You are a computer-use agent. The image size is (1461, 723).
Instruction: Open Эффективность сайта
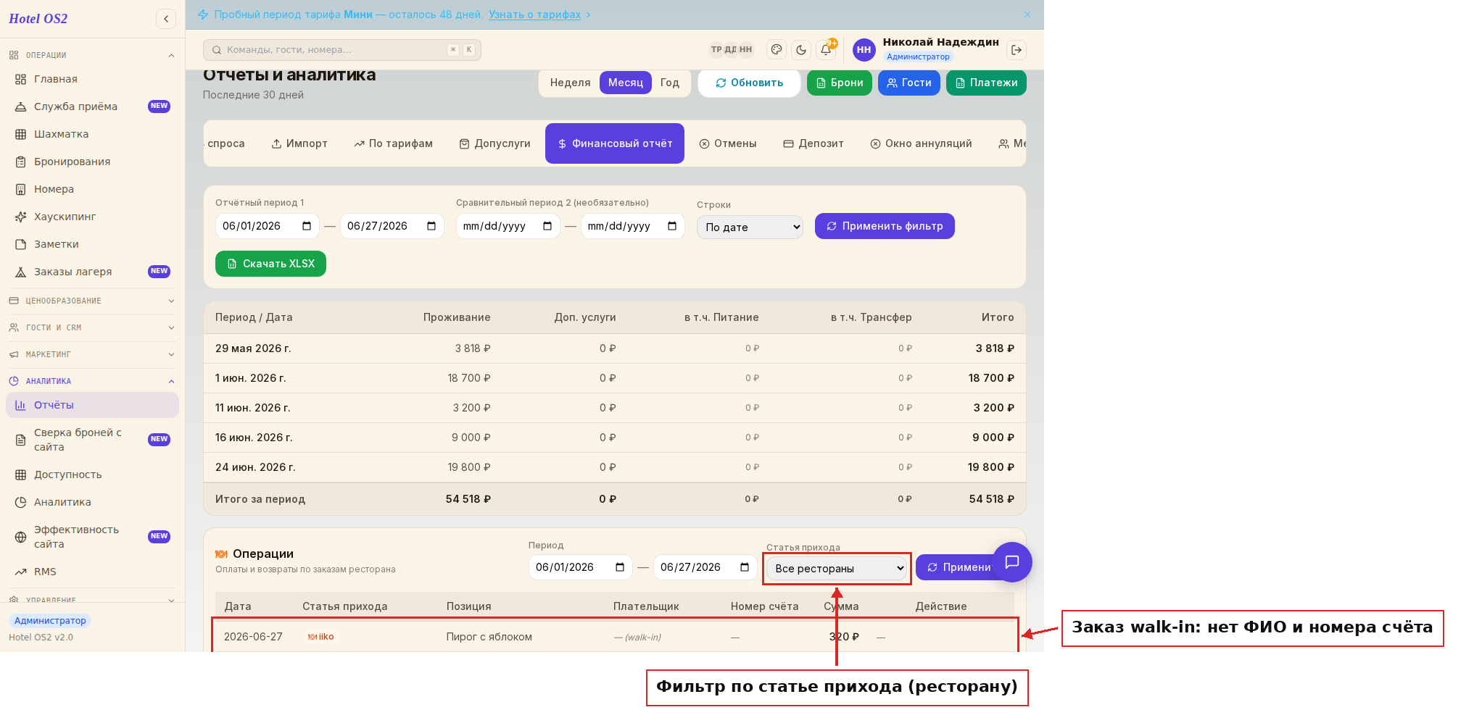(92, 537)
